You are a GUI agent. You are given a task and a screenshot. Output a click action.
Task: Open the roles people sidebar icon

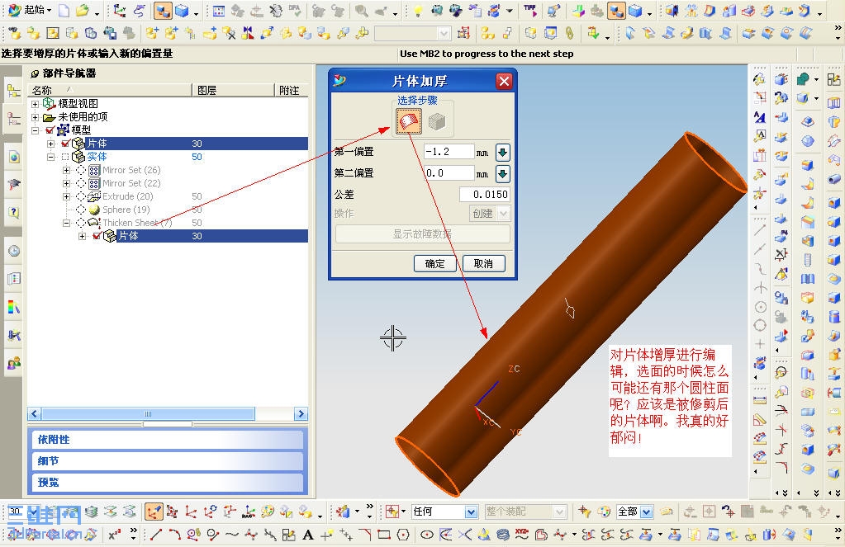coord(14,363)
